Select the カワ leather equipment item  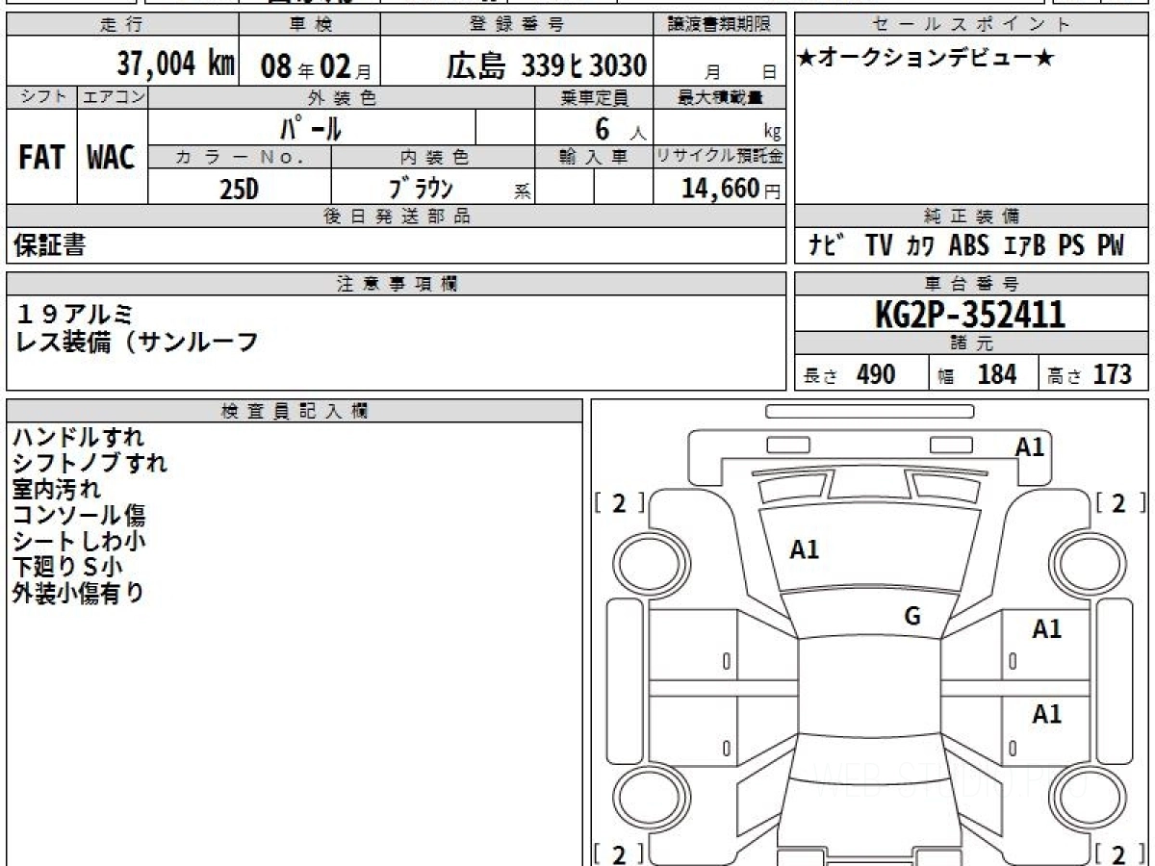(x=920, y=246)
